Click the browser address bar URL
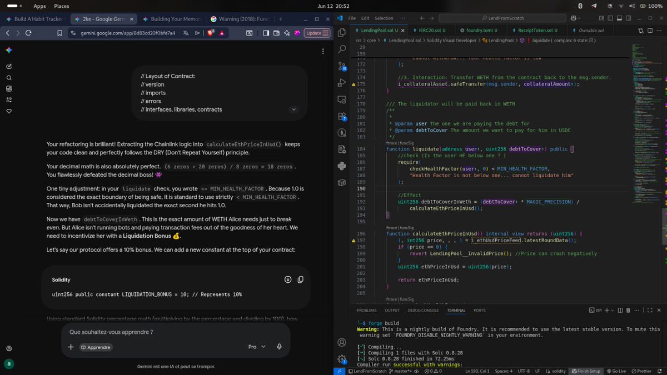This screenshot has width=667, height=375. (x=129, y=33)
